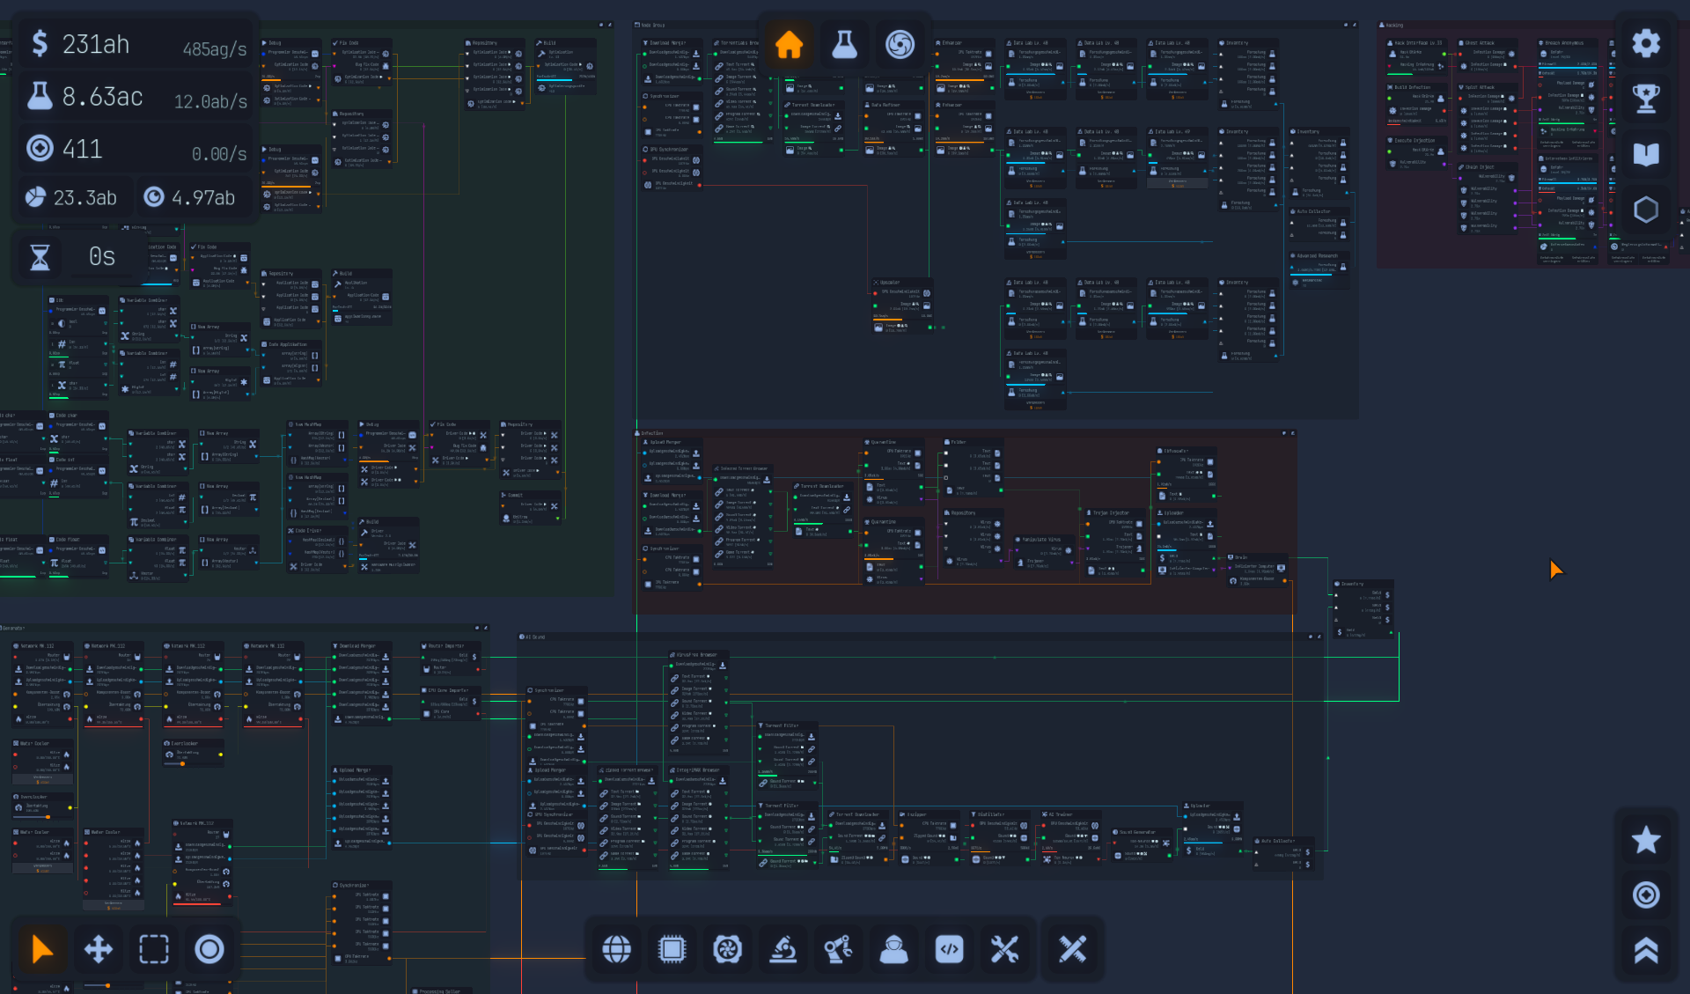Open the CPU chip build category

pos(672,949)
